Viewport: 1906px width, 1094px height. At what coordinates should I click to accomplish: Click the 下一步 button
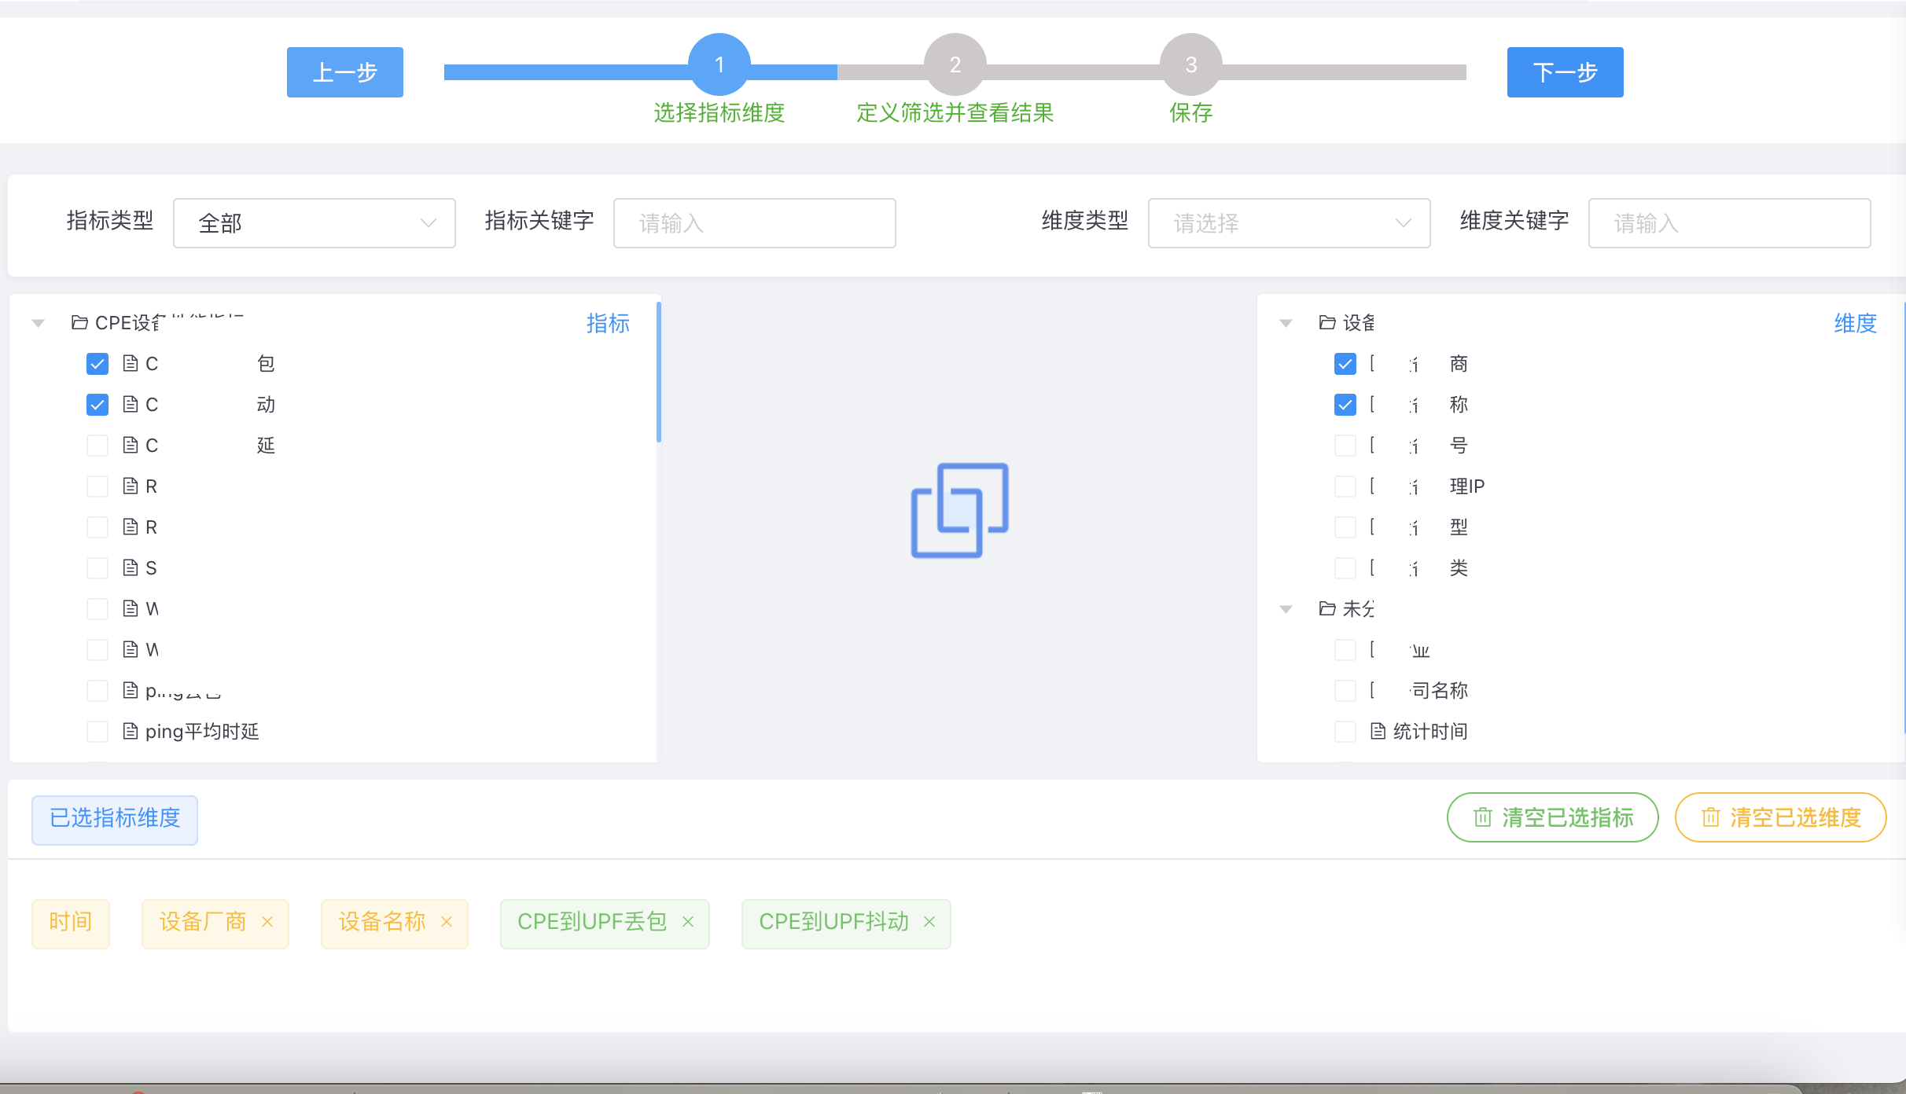click(1565, 72)
